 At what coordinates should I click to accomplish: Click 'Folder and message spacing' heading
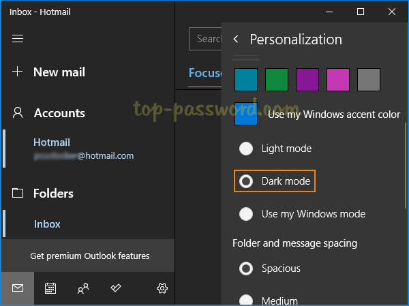click(x=294, y=243)
